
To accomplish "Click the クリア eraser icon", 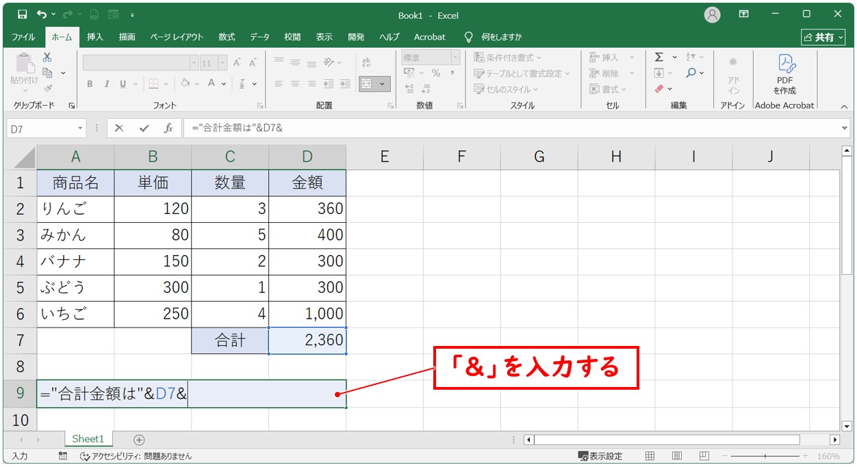I will [x=659, y=88].
